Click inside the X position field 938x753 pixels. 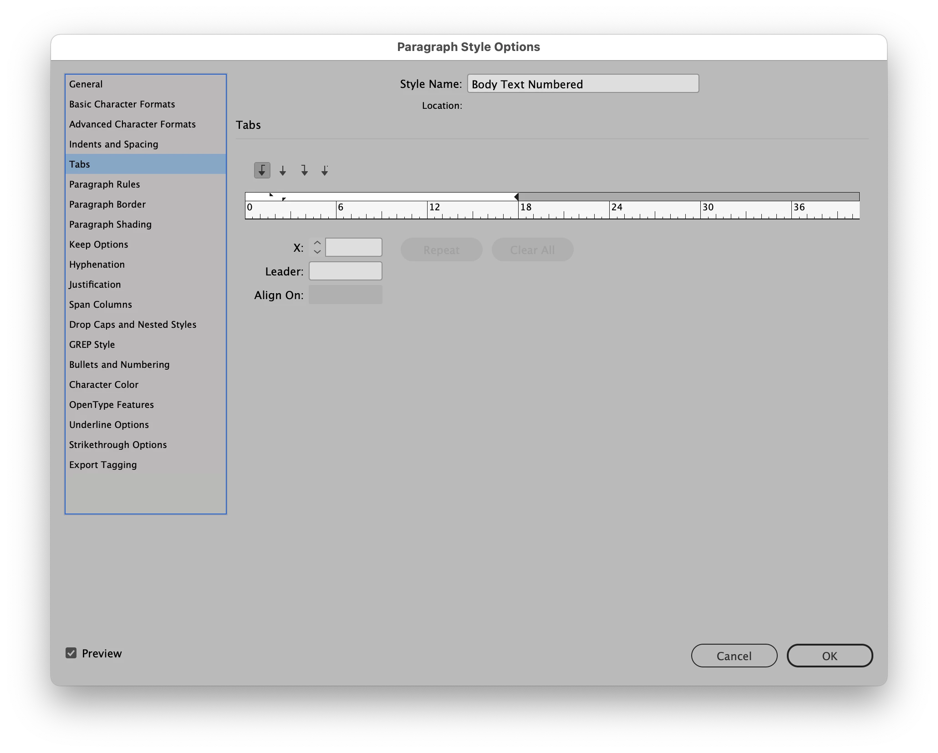pos(354,247)
